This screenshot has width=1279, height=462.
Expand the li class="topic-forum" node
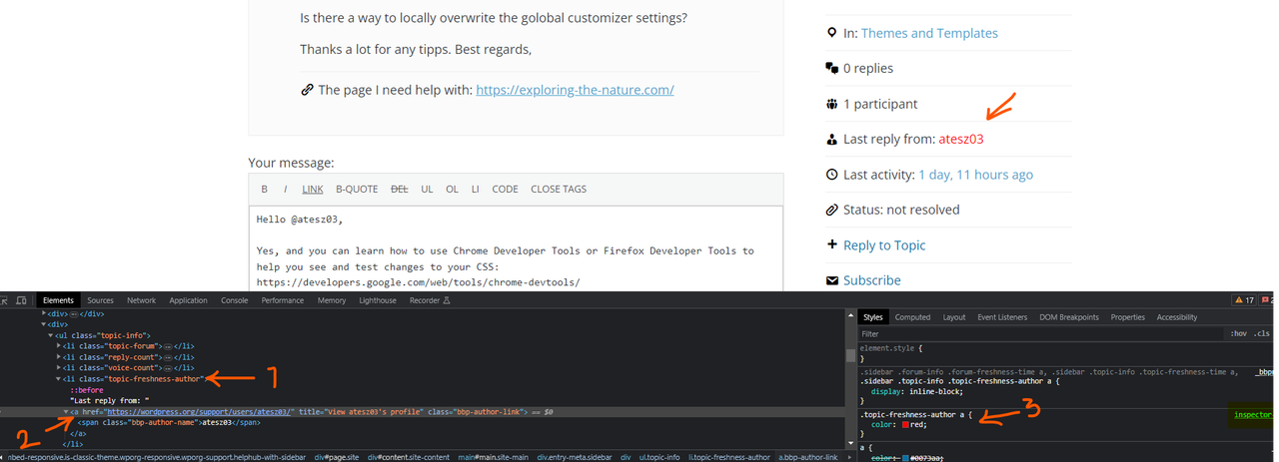point(59,345)
